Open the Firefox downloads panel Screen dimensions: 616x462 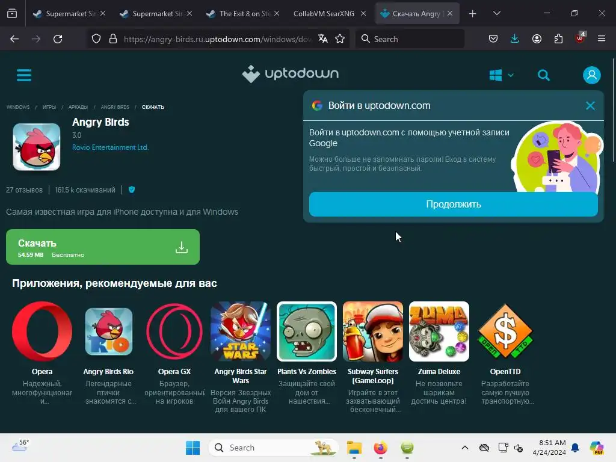click(x=515, y=39)
